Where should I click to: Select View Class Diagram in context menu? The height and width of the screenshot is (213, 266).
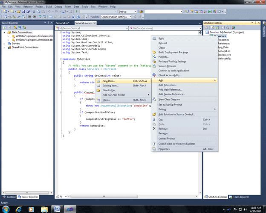click(169, 99)
